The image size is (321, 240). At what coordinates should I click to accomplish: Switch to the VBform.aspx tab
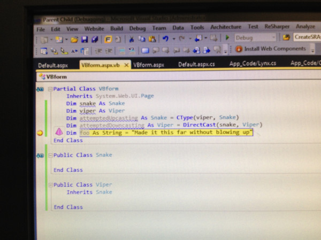pos(149,65)
